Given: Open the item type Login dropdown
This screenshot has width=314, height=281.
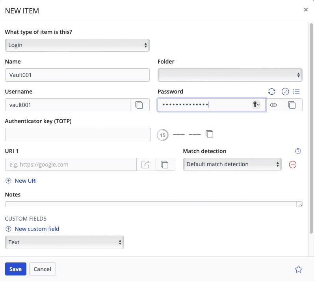Looking at the screenshot, I should tap(77, 45).
